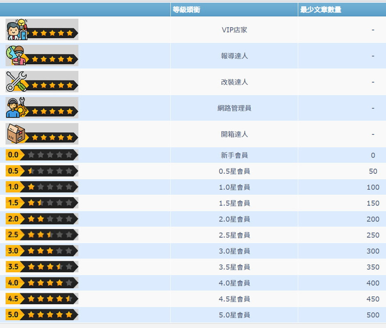Click the 報導達人 reporter badge icon
Image resolution: width=386 pixels, height=328 pixels.
click(42, 56)
